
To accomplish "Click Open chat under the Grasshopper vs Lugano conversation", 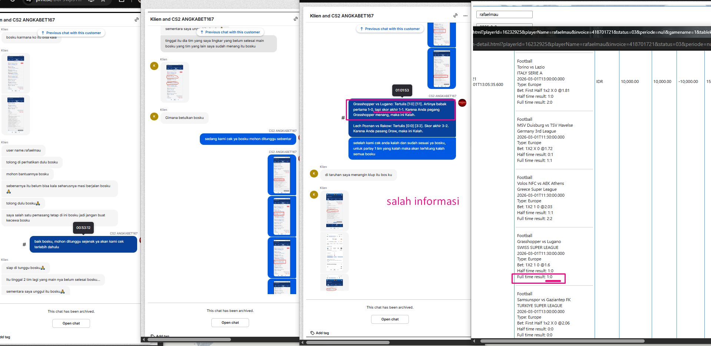I will coord(390,319).
